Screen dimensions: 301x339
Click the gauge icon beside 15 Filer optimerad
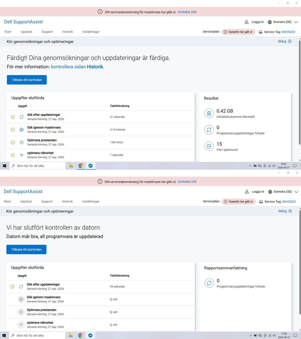tap(209, 146)
